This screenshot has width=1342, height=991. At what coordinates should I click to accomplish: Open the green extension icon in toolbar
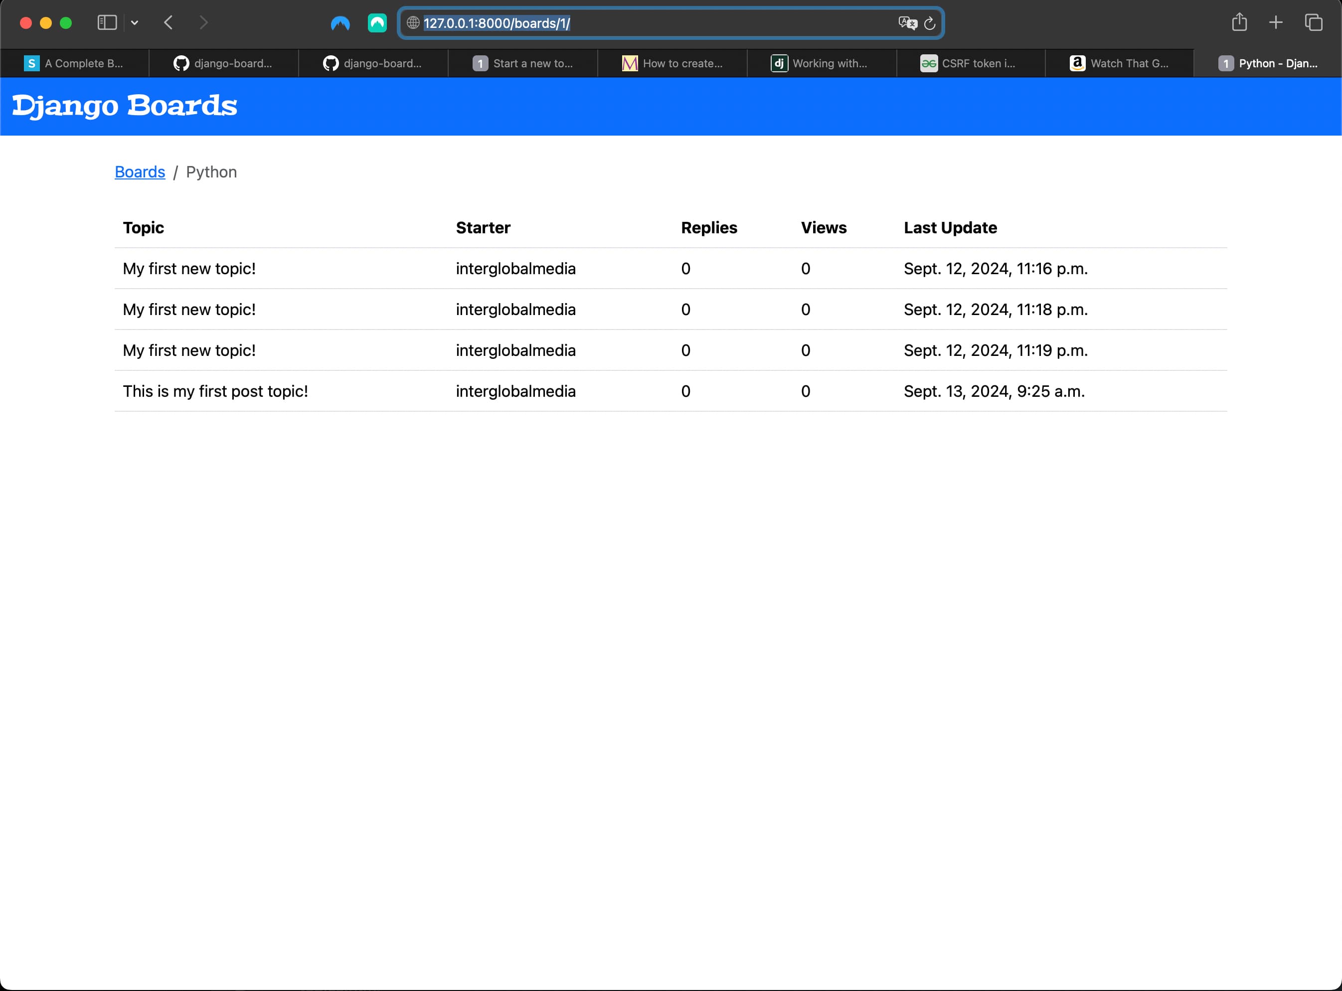click(377, 23)
